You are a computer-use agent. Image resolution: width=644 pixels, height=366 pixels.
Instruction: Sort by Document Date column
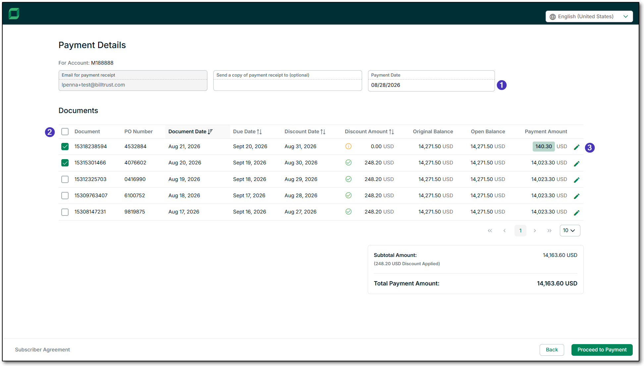tap(190, 132)
